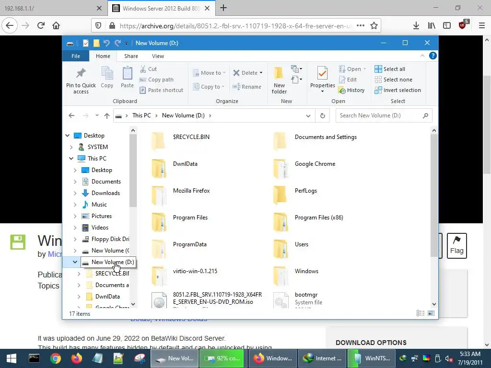Collapse New Volume (D:) tree node
Image resolution: width=491 pixels, height=368 pixels.
[75, 262]
